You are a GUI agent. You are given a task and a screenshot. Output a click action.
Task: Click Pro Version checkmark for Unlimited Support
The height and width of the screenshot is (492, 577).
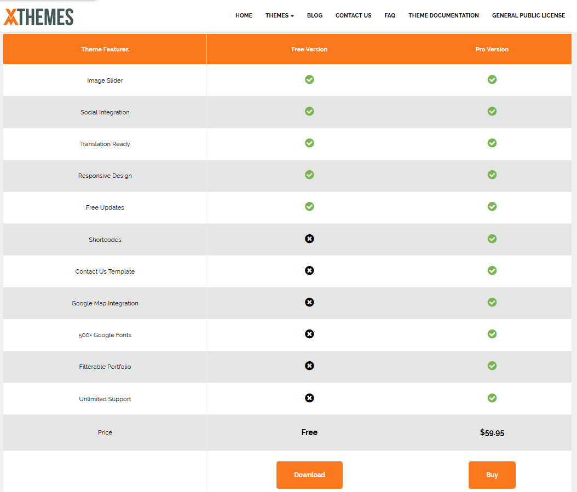[x=492, y=398]
